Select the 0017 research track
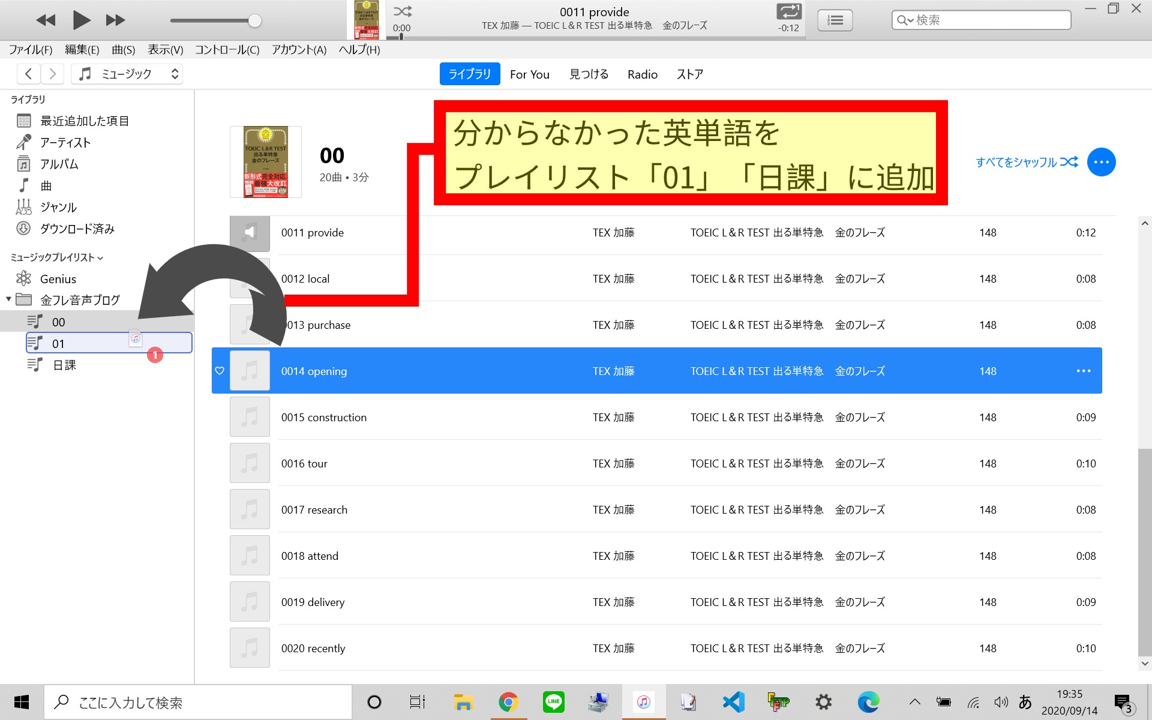 pyautogui.click(x=657, y=510)
